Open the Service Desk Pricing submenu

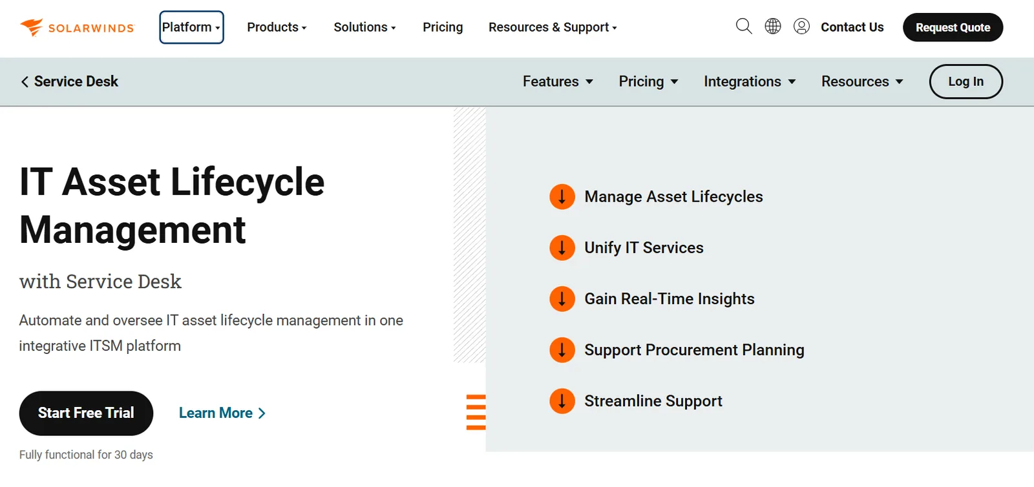coord(648,81)
